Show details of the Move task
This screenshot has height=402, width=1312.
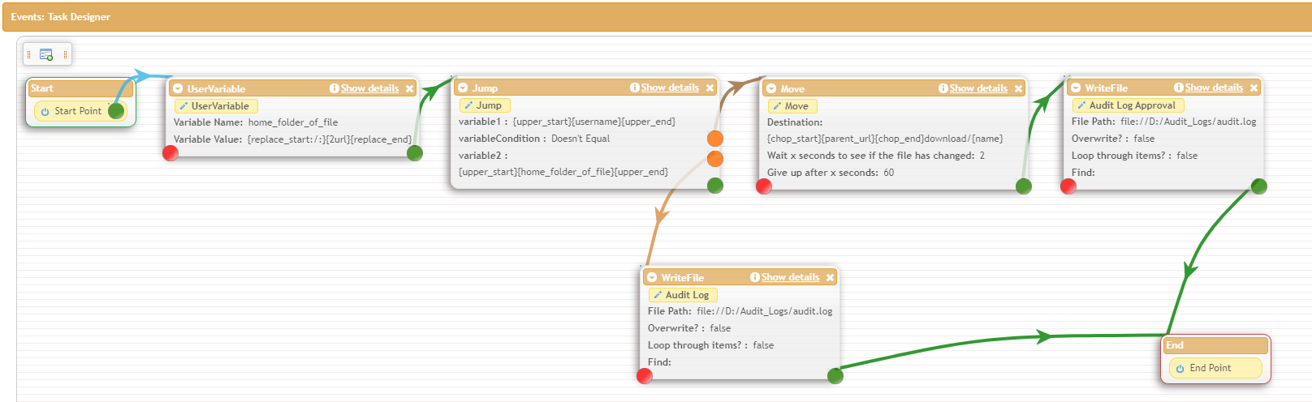pos(978,88)
